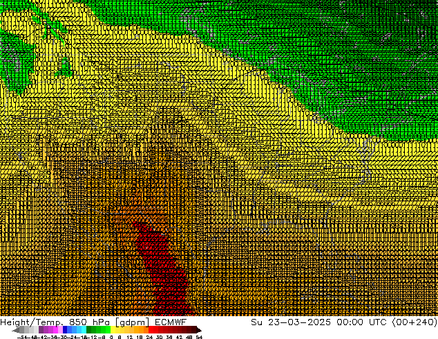
Task: Click the "Su 23-03-2025" date text
Action: click(x=291, y=322)
